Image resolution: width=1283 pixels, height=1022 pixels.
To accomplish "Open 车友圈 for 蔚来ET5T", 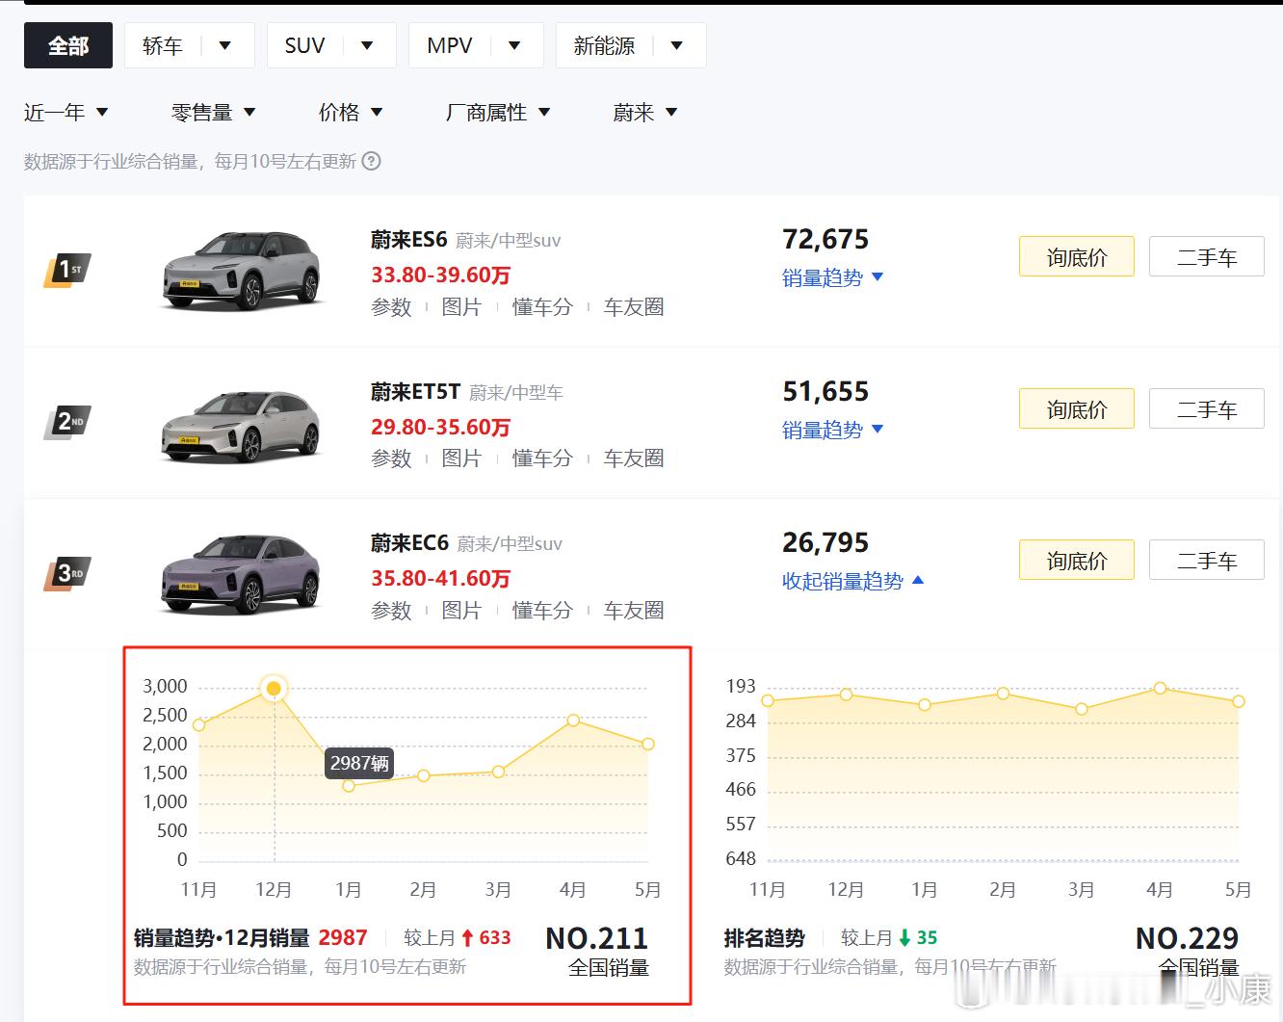I will (x=634, y=458).
